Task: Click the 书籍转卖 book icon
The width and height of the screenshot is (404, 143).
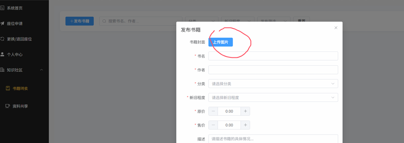Action: (x=8, y=88)
